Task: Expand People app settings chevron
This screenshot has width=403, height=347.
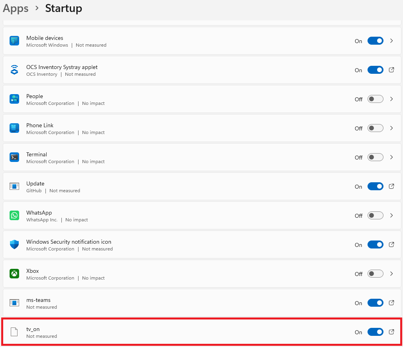Action: click(391, 99)
